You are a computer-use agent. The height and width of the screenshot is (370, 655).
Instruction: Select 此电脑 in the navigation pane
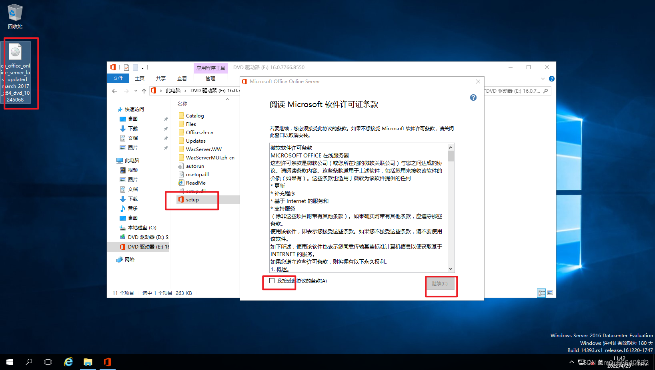point(132,160)
